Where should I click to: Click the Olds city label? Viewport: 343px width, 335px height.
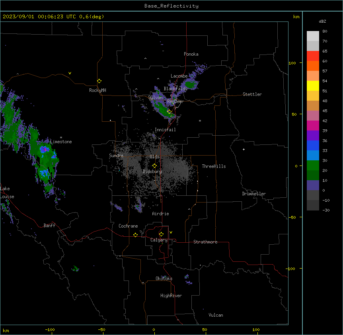click(154, 157)
